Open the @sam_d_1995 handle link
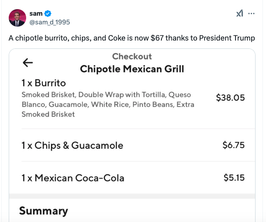 tap(50, 22)
